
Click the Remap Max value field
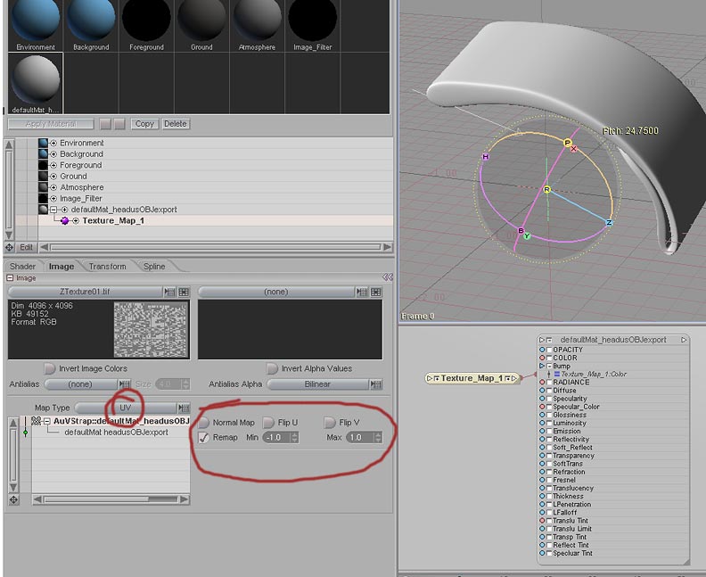coord(360,437)
